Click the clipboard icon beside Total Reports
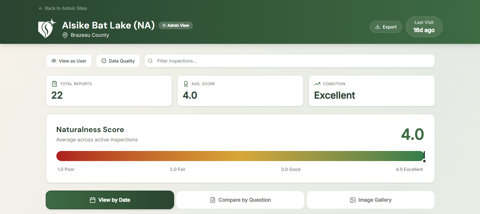This screenshot has height=214, width=480. pyautogui.click(x=54, y=84)
